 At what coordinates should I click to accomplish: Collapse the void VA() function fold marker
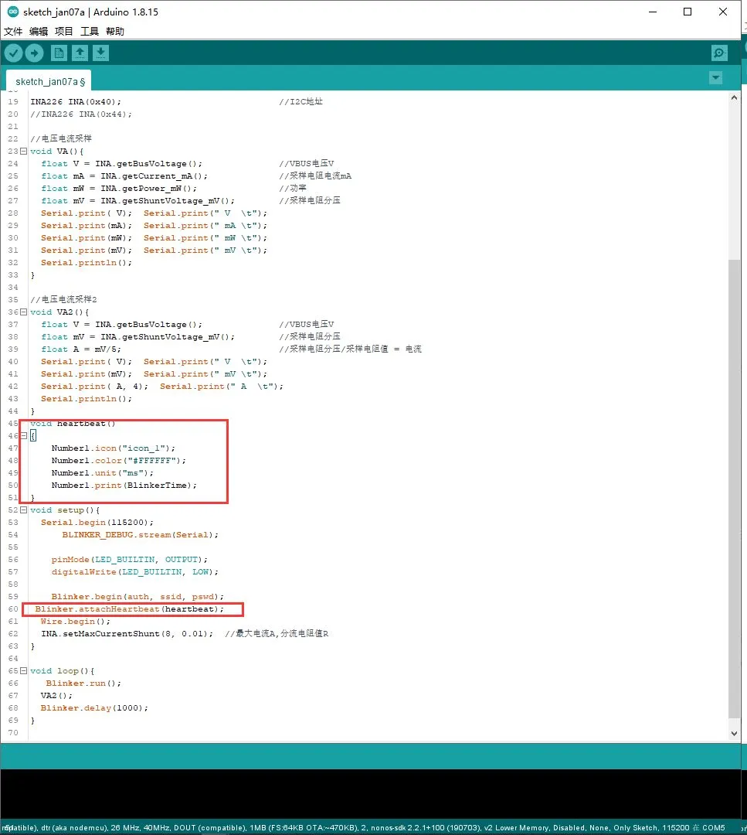[x=24, y=152]
